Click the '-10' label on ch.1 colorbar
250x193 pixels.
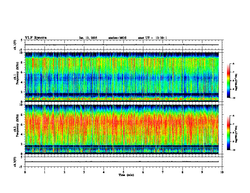(x=233, y=98)
